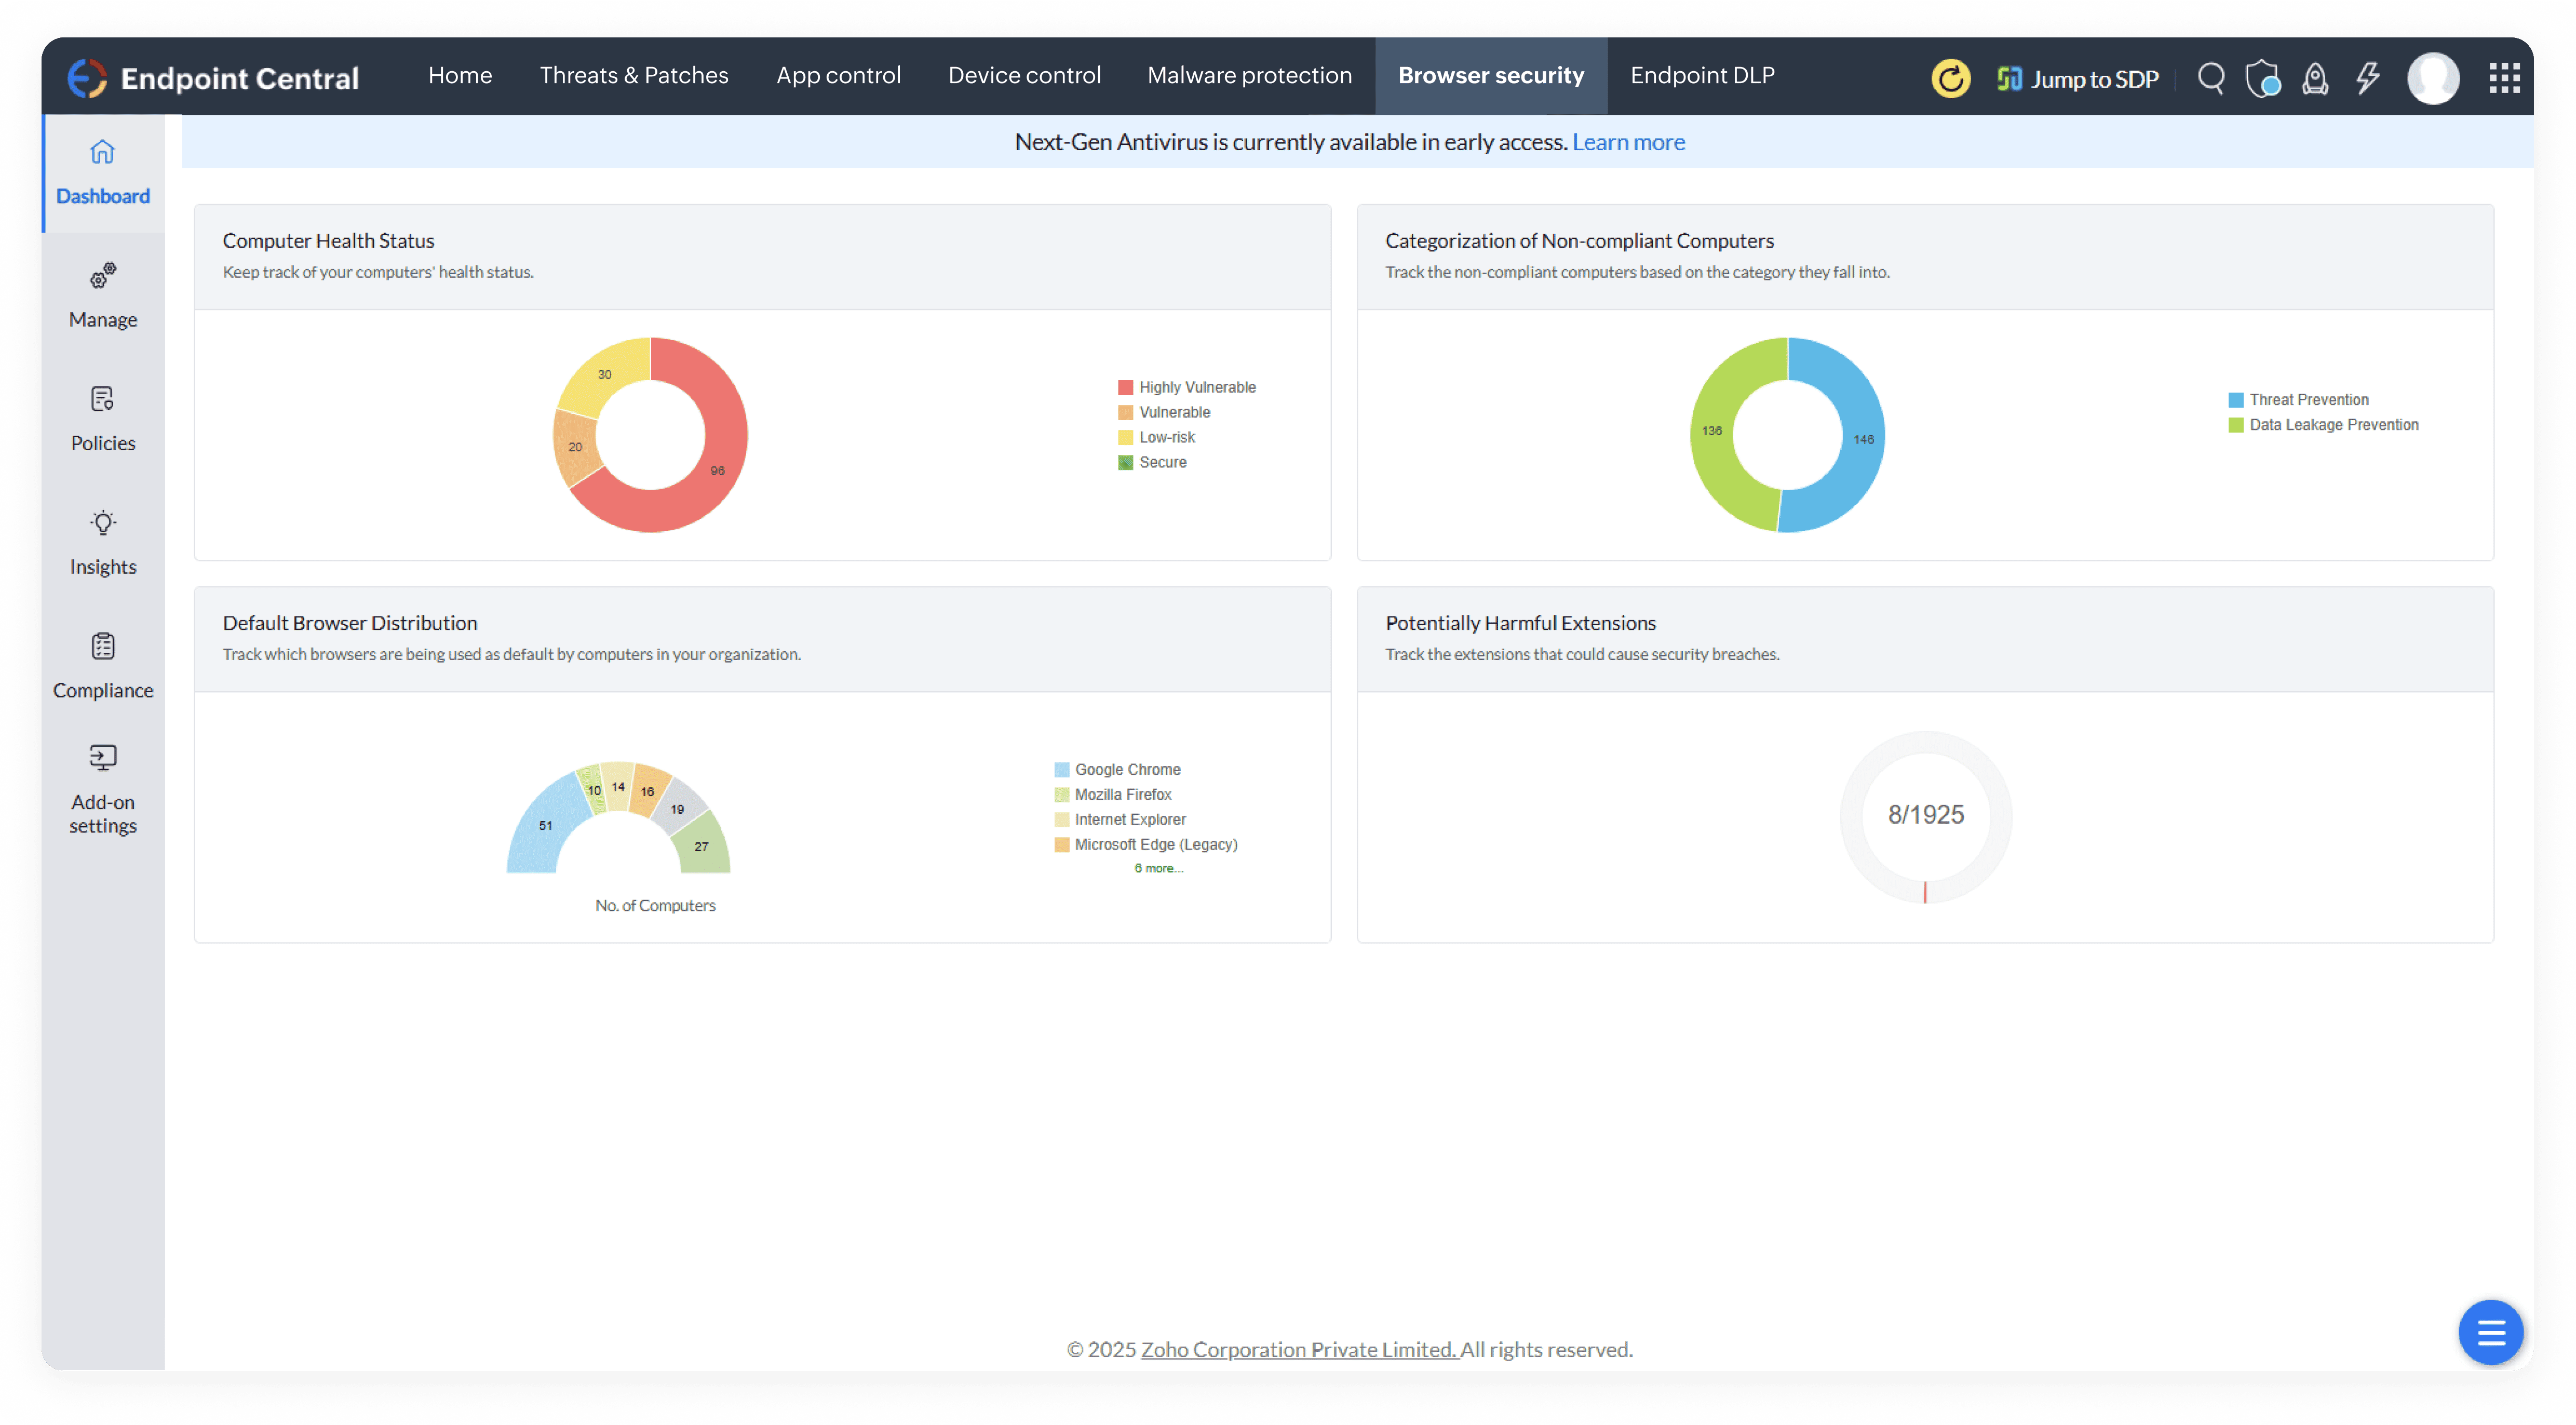2576x1425 pixels.
Task: Click the user profile avatar
Action: pos(2432,78)
